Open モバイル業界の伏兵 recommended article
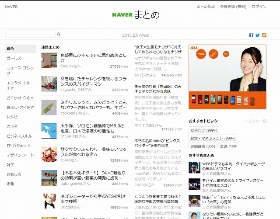Image resolution: width=280 pixels, height=219 pixels. coord(232,183)
